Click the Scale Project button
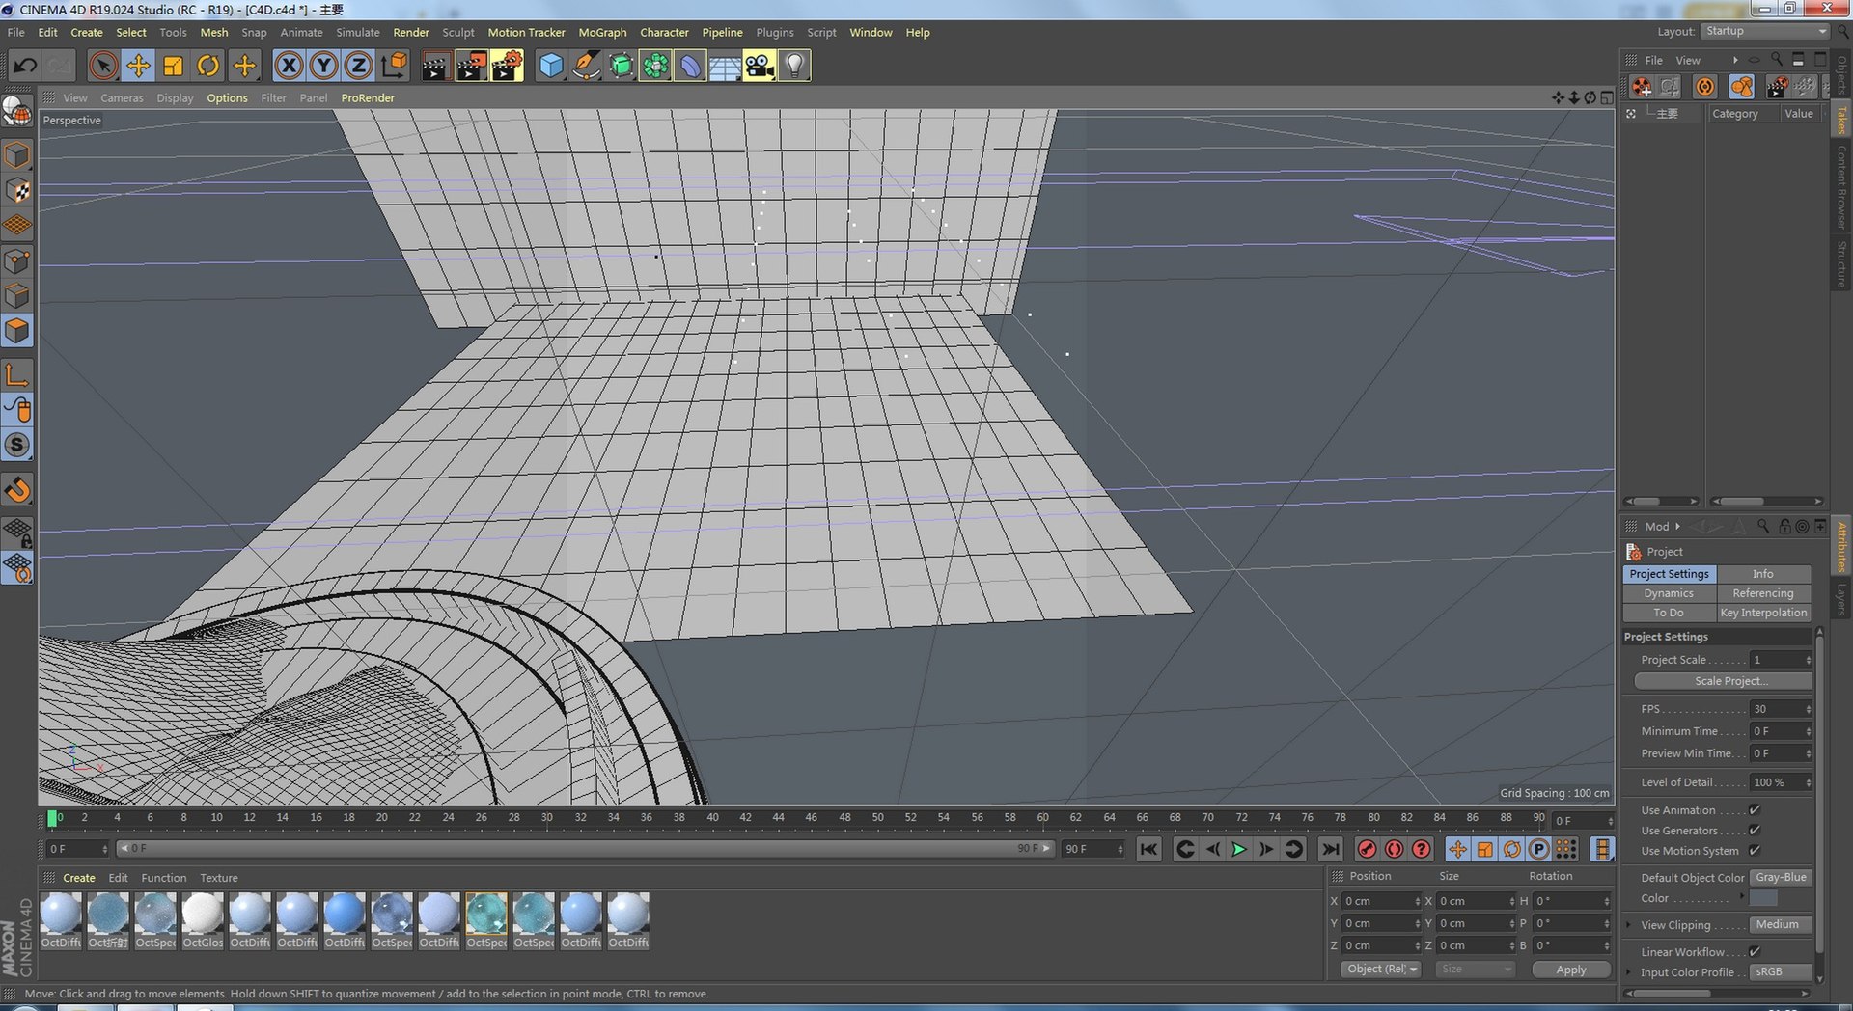Viewport: 1853px width, 1011px height. coord(1723,681)
